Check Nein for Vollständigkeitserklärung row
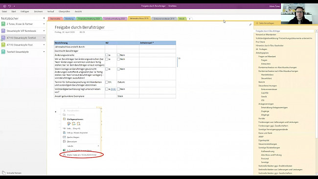 tap(118, 89)
